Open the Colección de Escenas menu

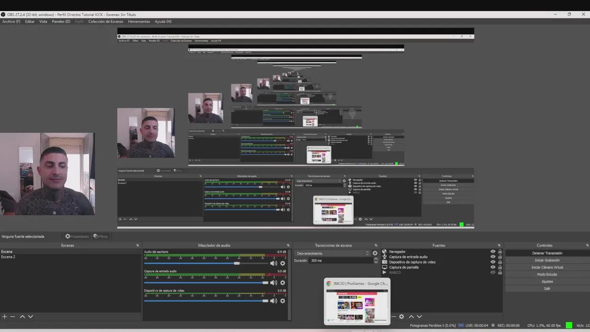tap(106, 22)
